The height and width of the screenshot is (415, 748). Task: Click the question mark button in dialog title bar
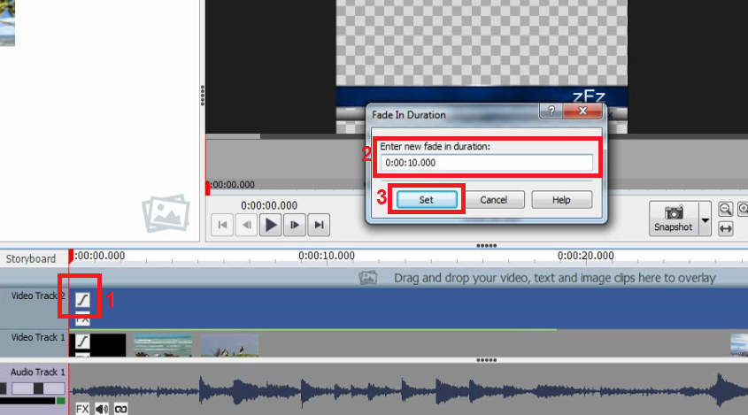[x=551, y=111]
